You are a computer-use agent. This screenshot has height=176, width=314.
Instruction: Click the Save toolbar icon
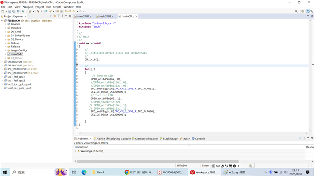pyautogui.click(x=10, y=11)
